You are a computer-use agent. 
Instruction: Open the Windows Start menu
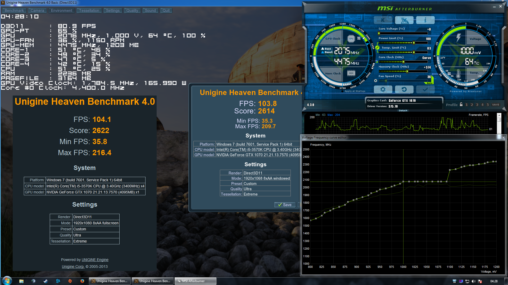point(7,281)
